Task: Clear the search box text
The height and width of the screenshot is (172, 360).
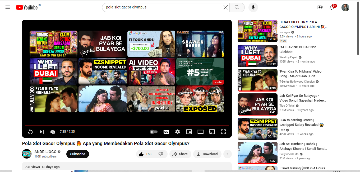Action: (225, 7)
